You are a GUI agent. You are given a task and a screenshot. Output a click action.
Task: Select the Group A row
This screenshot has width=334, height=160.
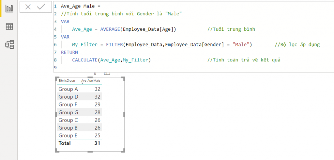68,89
